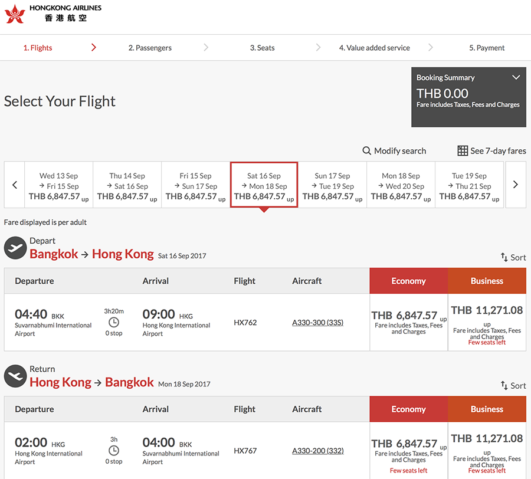
Task: Open the 1. Flights step
Action: tap(38, 48)
